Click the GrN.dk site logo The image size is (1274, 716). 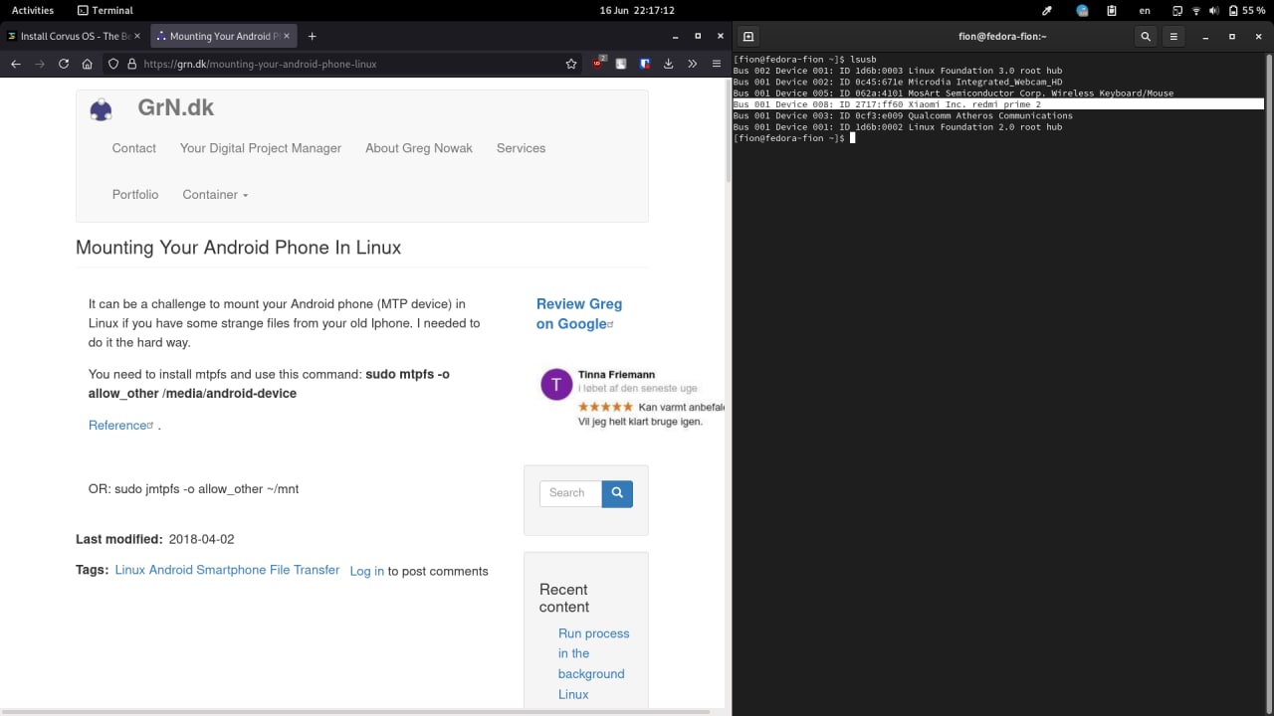click(x=101, y=109)
